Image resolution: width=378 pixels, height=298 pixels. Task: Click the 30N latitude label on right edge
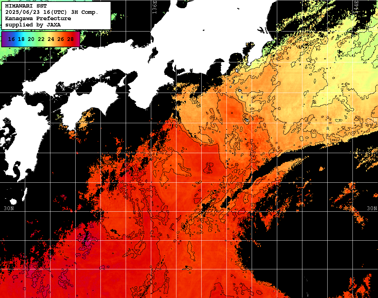pyautogui.click(x=372, y=209)
